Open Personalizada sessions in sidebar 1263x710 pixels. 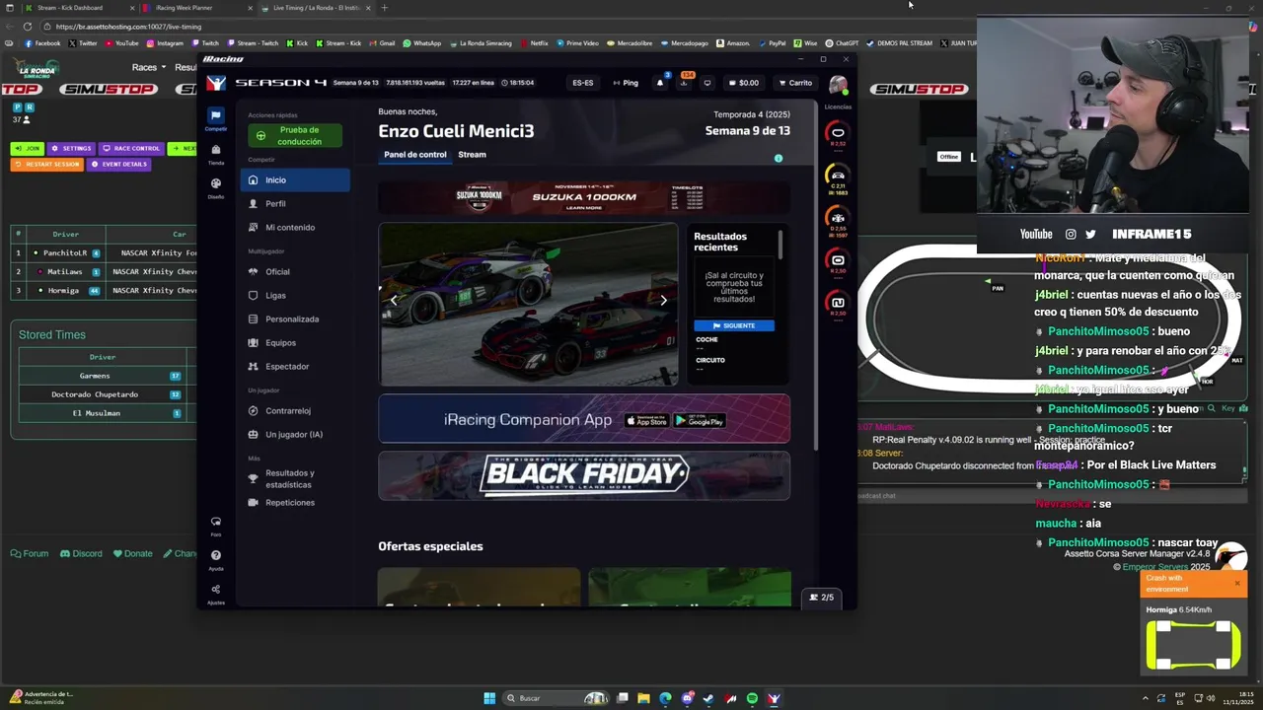click(x=295, y=319)
